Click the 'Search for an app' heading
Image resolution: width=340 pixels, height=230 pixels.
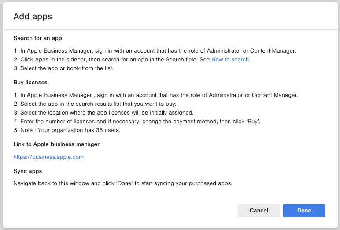click(38, 38)
